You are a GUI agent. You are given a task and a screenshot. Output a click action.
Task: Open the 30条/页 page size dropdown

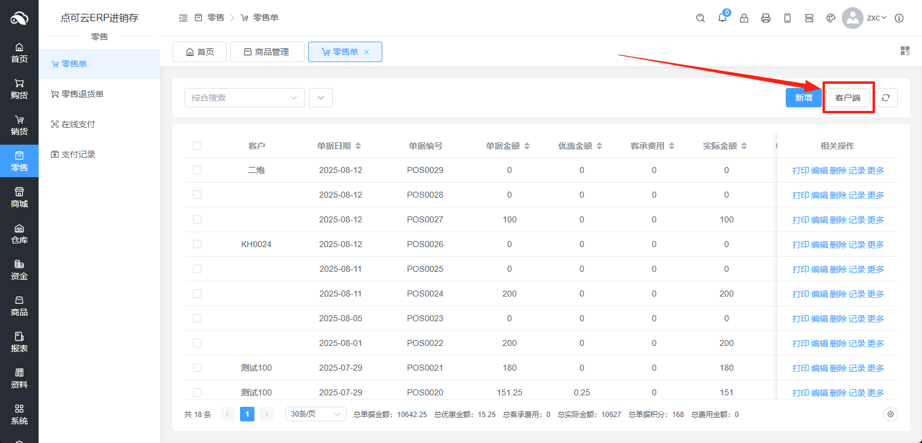point(316,414)
